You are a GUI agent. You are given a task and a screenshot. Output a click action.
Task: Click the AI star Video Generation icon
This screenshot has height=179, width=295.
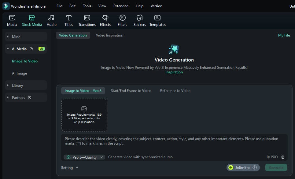tap(174, 49)
